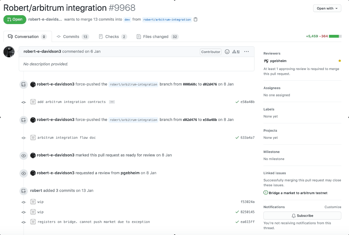Click the avatar beside first 'wip' commit
Image resolution: width=349 pixels, height=235 pixels.
click(33, 202)
